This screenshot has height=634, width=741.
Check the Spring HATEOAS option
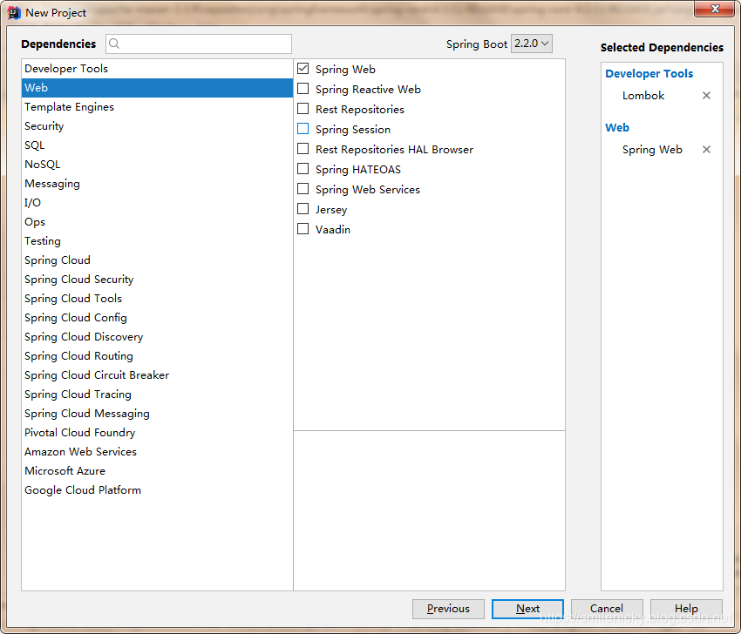pyautogui.click(x=303, y=169)
